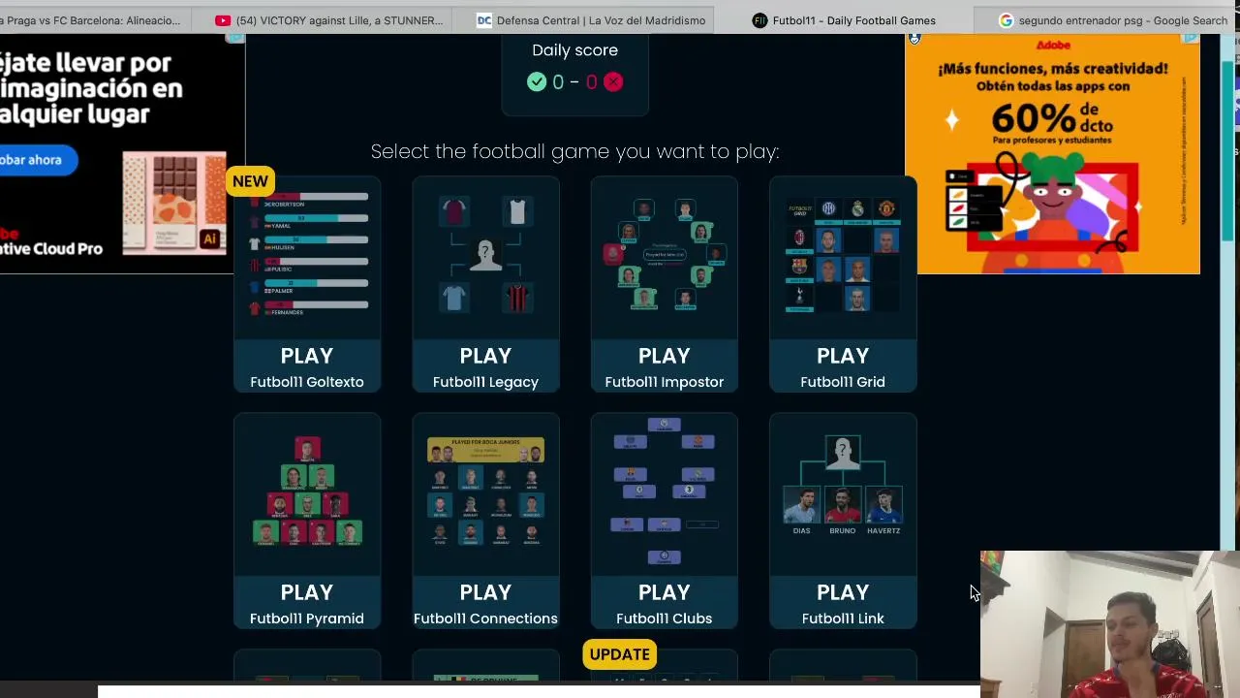Click the Futbol11 favicon in the tab bar
Image resolution: width=1240 pixels, height=698 pixels.
click(759, 20)
